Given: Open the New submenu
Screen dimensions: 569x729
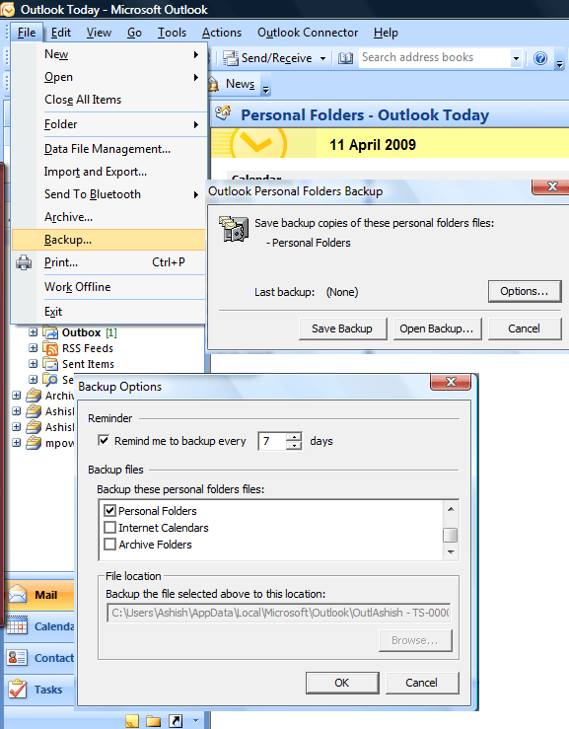Looking at the screenshot, I should [x=108, y=54].
